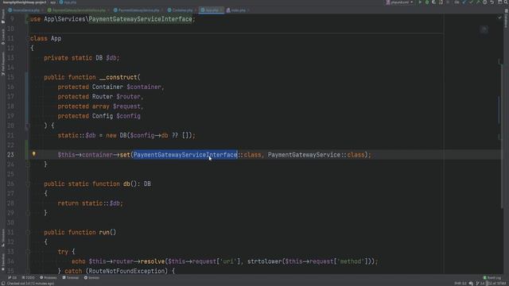
Task: Open the Pull Requests tool window stripe
Action: (x=3, y=64)
